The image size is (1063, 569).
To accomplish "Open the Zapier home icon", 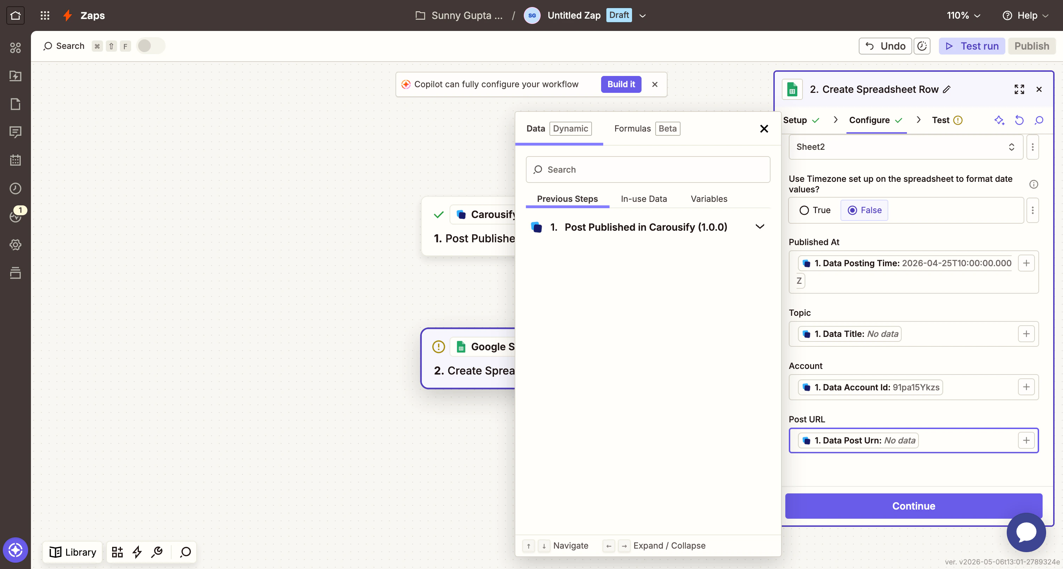I will 15,15.
